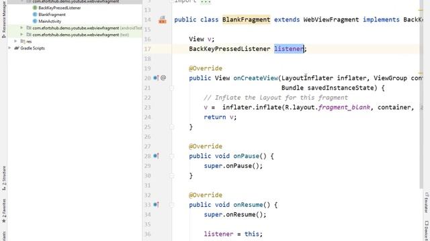Open the Favorites side tab
The width and height of the screenshot is (430, 241).
[4, 211]
